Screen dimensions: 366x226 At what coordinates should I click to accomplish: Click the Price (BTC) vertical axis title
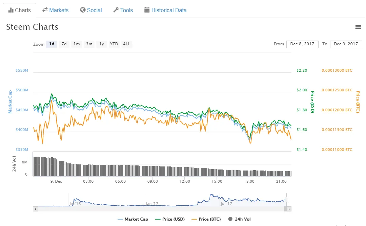358,102
